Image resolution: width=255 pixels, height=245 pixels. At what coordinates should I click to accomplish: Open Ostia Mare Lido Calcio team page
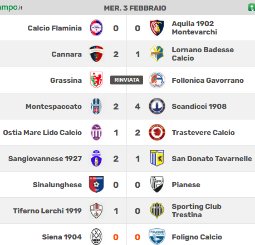[x=42, y=133]
